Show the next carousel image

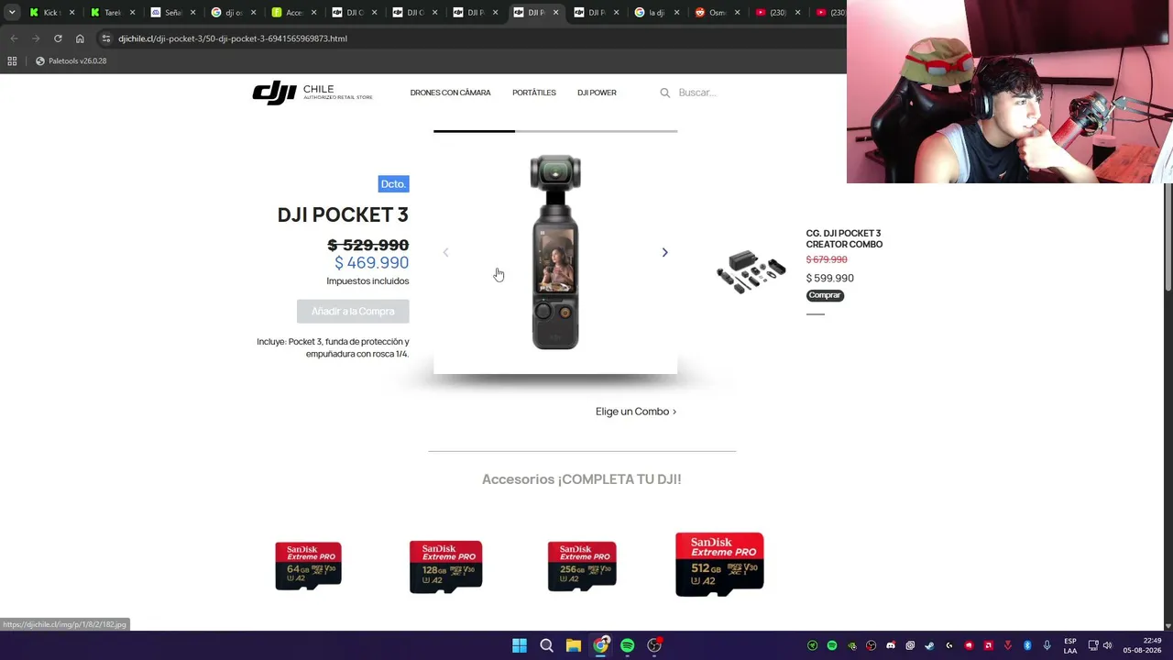665,252
